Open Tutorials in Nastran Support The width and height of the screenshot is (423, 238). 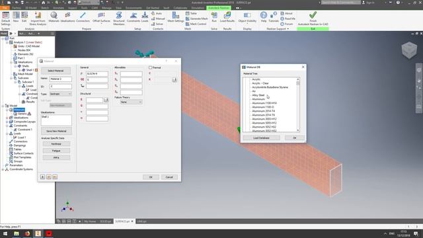tap(274, 17)
